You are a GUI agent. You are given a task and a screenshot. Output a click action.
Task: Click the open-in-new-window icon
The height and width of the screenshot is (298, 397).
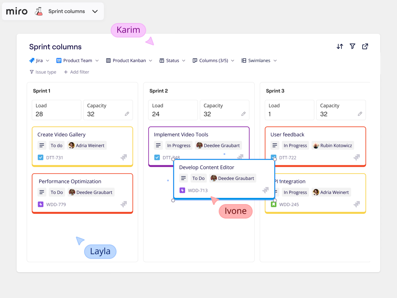[365, 46]
